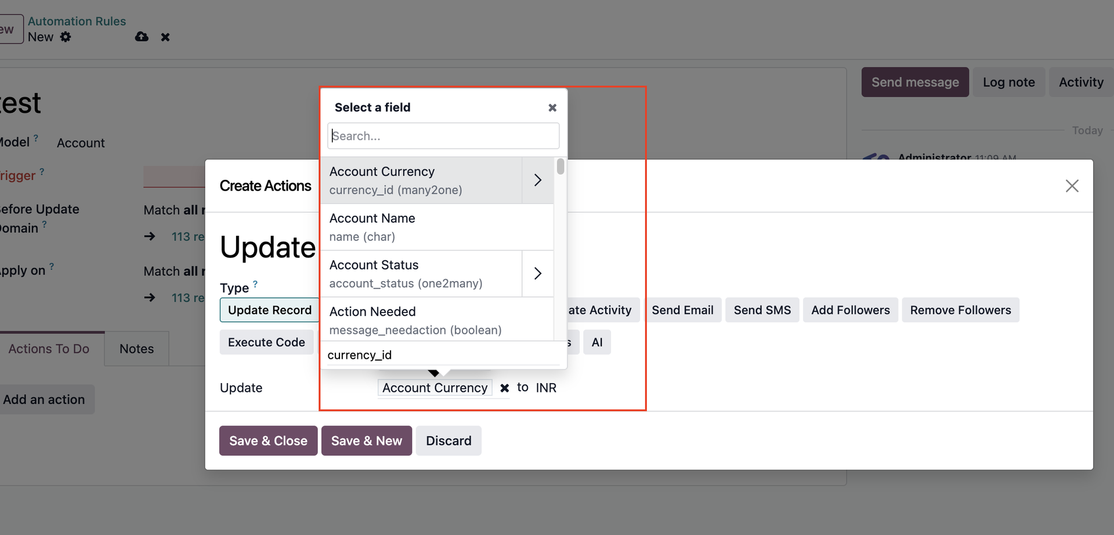
Task: Show help tooltip for Apply on
Action: tap(52, 267)
